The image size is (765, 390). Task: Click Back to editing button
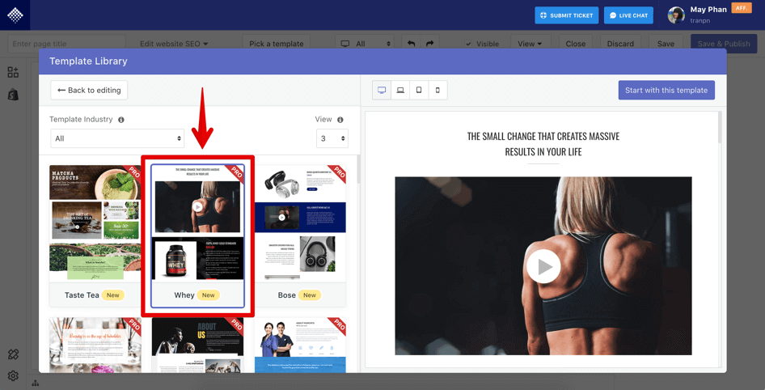point(89,91)
